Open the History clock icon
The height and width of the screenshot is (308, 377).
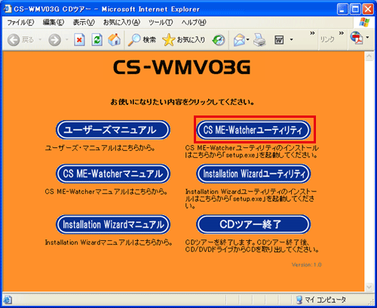click(219, 40)
